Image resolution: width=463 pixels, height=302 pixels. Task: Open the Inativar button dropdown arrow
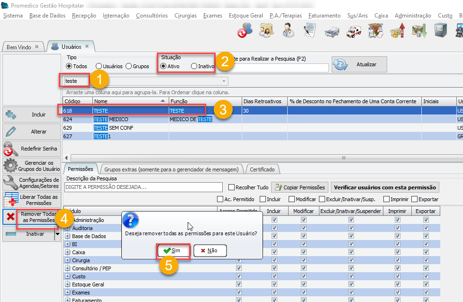(x=57, y=234)
